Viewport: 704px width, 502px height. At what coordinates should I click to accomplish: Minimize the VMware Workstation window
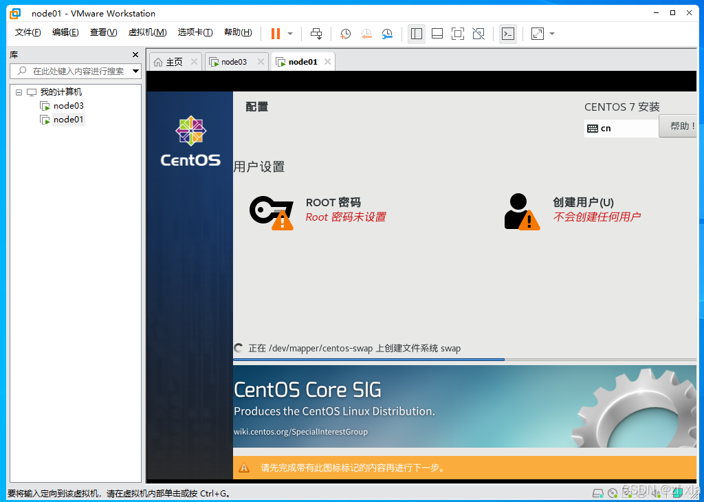[655, 13]
